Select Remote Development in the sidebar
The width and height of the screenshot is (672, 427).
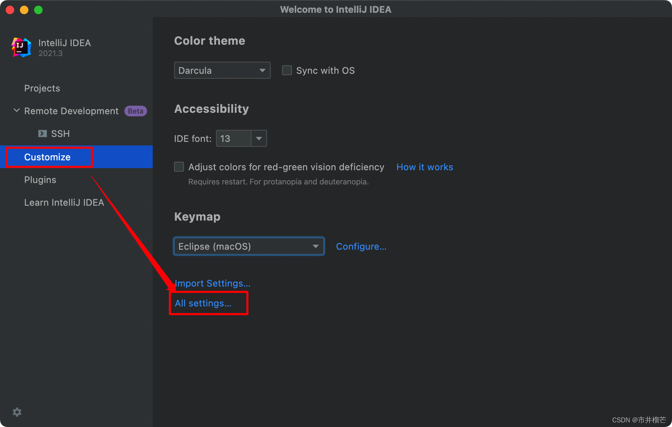[x=71, y=111]
